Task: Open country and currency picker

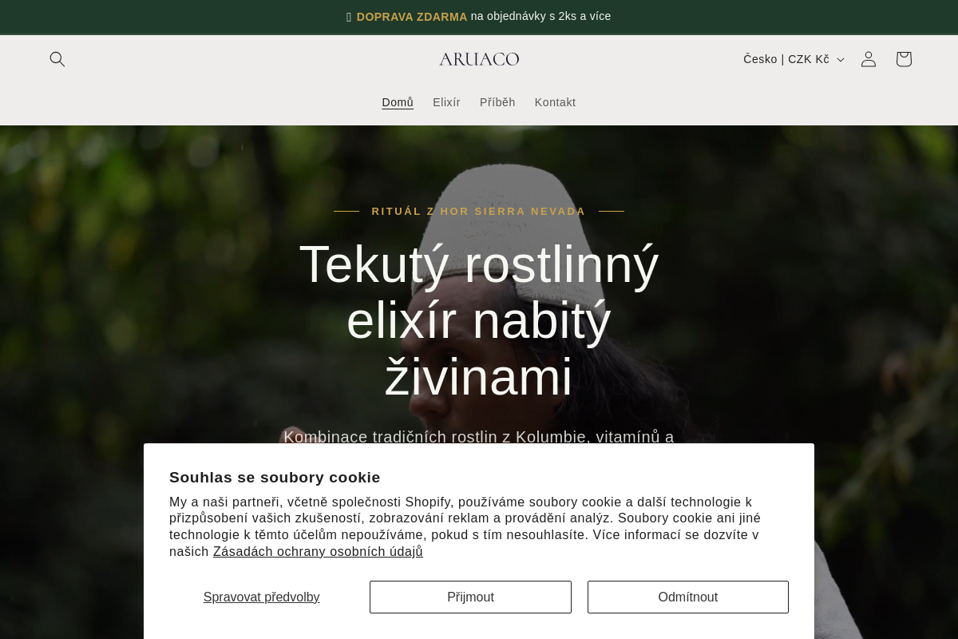Action: [793, 59]
